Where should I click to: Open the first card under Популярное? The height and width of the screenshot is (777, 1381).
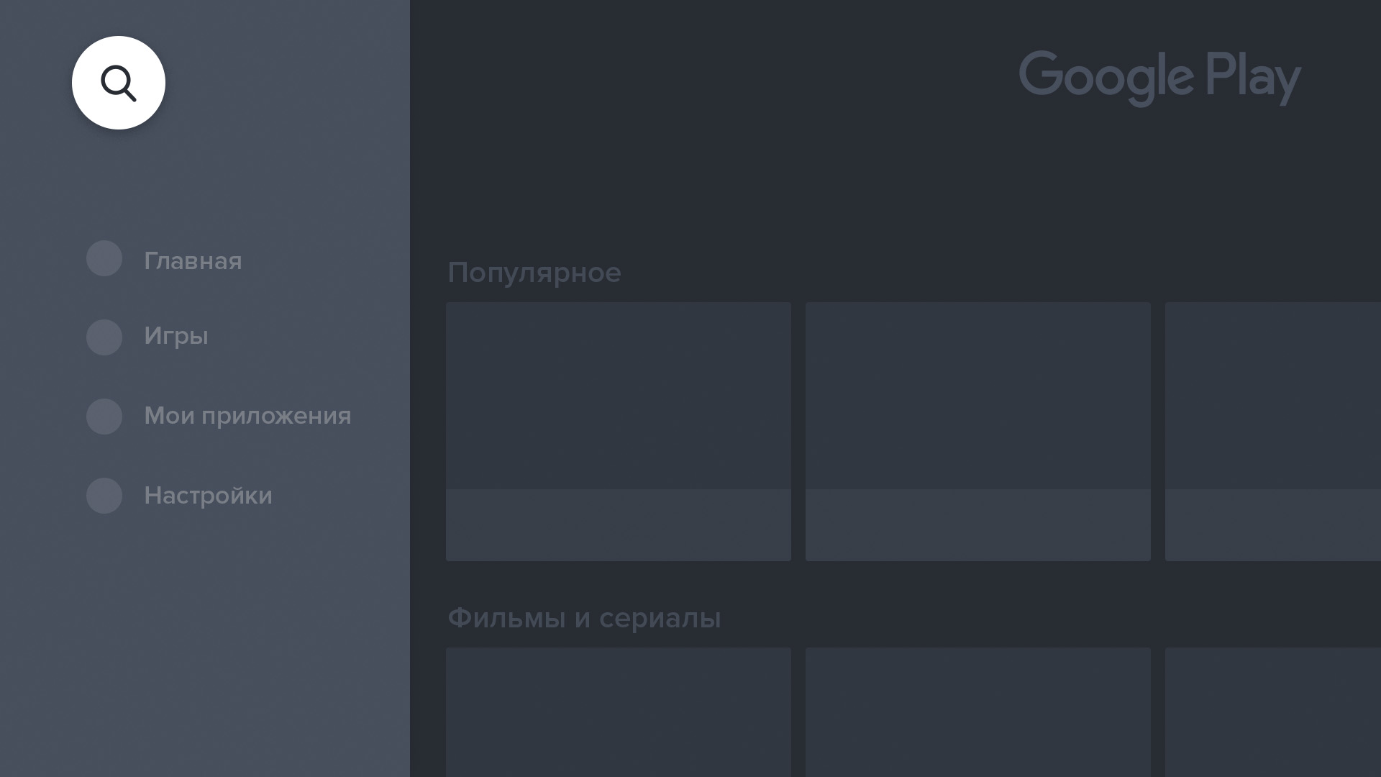(619, 432)
